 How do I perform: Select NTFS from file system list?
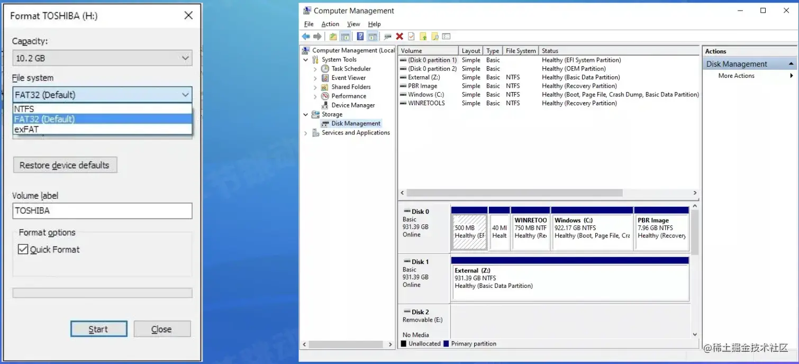[102, 109]
